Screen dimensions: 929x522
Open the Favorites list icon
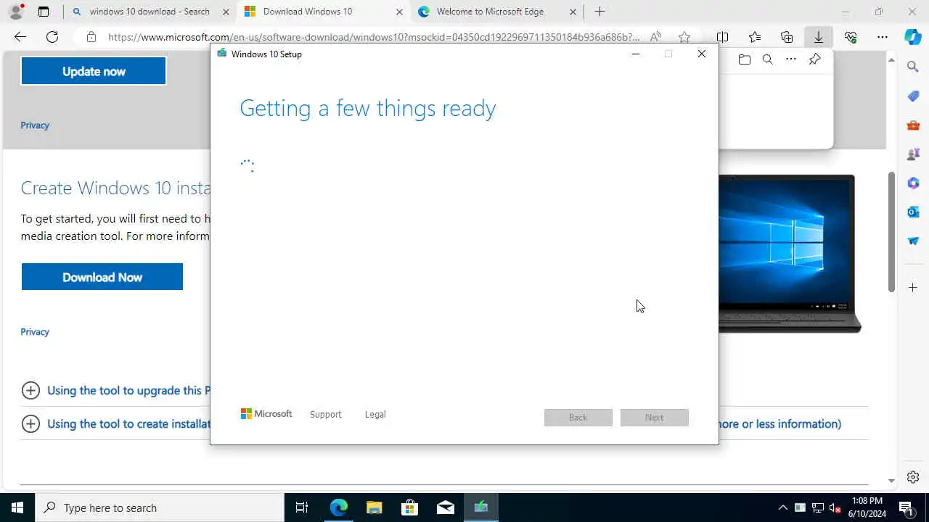(755, 37)
